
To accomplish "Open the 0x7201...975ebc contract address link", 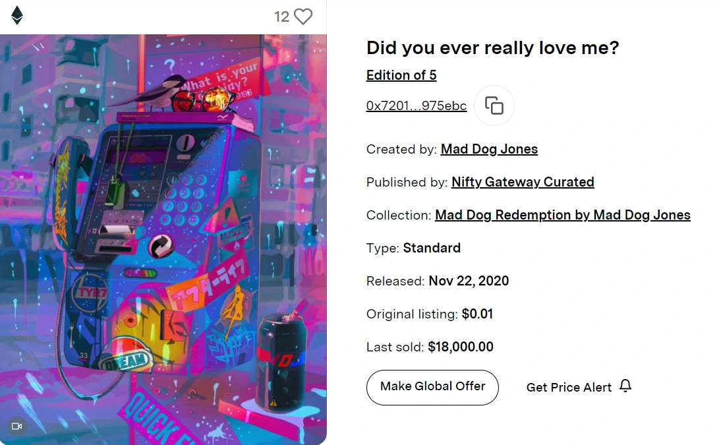I will click(x=417, y=105).
